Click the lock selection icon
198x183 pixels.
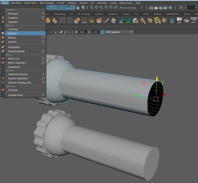(x=78, y=7)
